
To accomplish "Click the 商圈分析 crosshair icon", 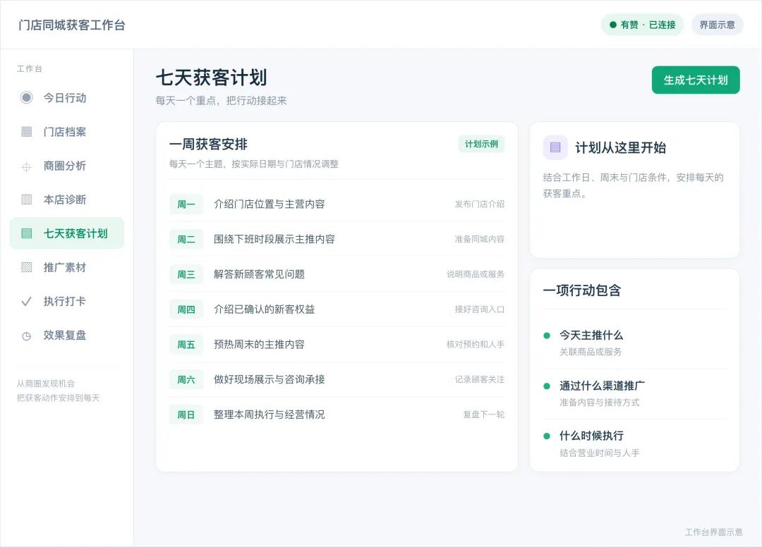I will click(27, 167).
